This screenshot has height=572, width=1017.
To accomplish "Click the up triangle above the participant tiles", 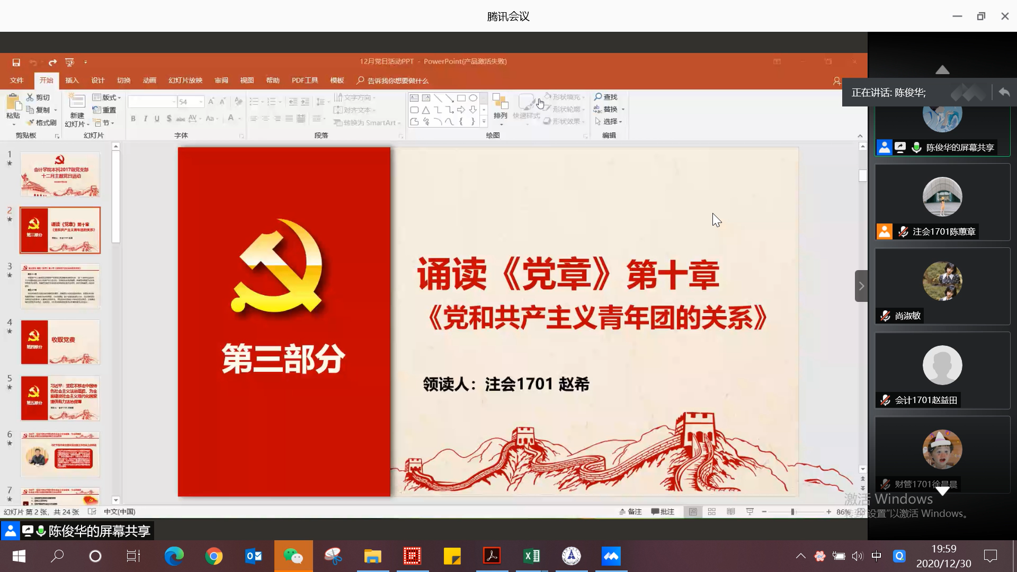I will pos(942,70).
